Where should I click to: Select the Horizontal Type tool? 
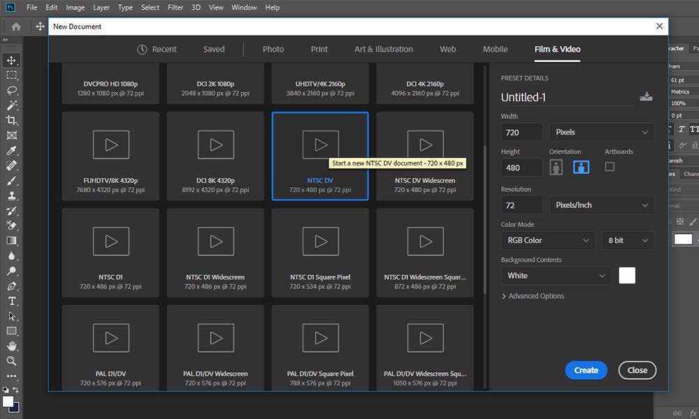(x=12, y=301)
